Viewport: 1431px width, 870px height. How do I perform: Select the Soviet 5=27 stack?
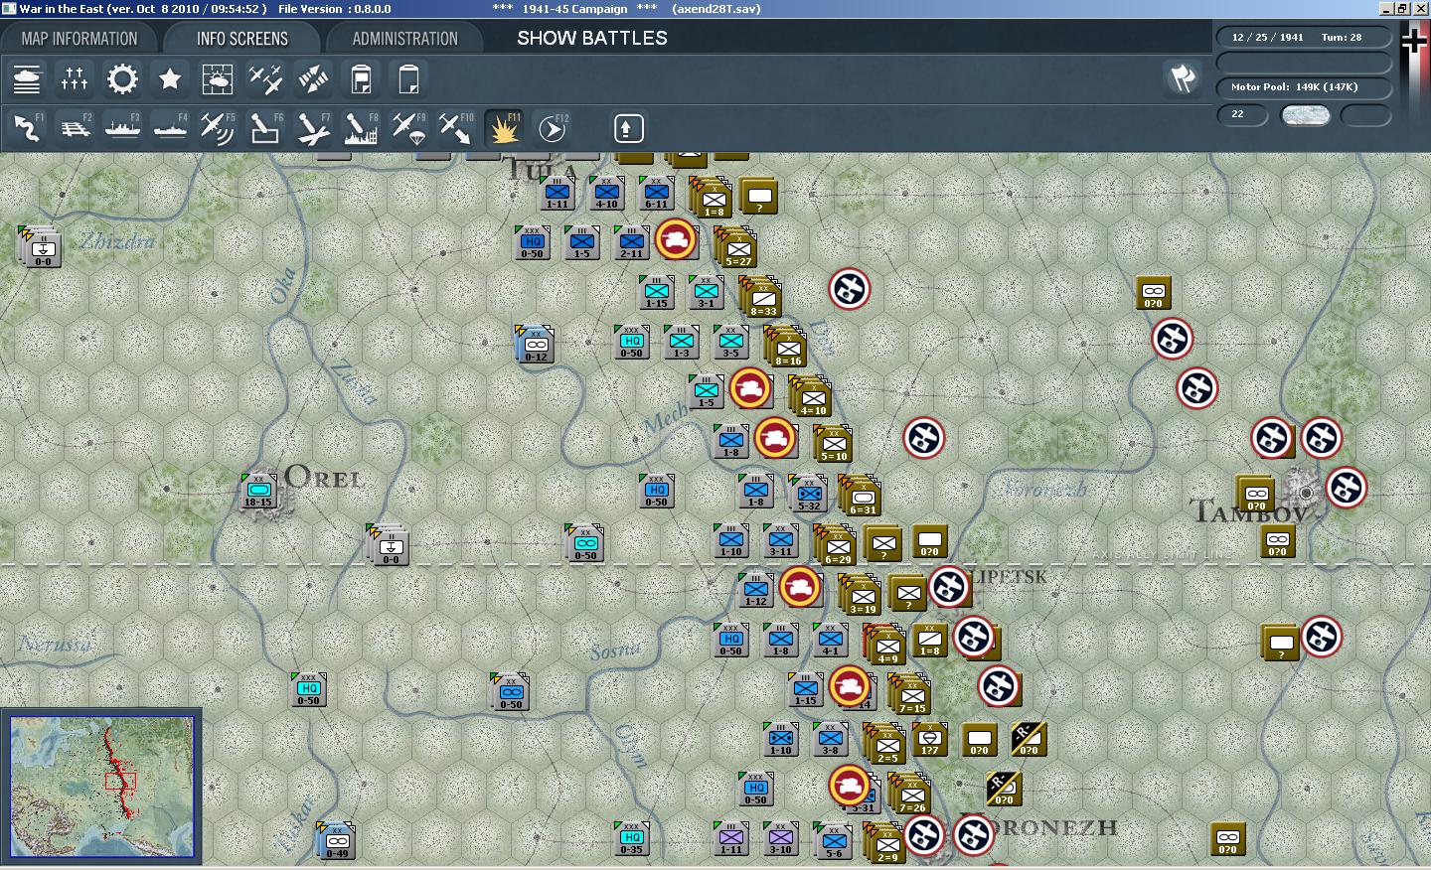[736, 247]
